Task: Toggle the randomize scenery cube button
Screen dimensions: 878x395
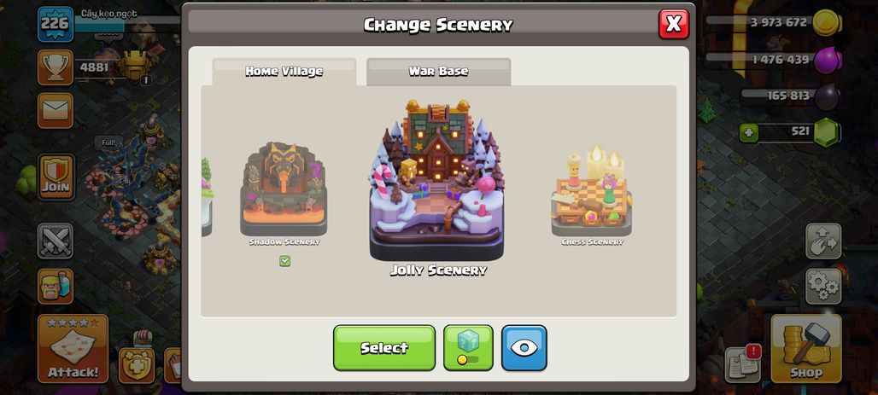Action: pyautogui.click(x=468, y=347)
